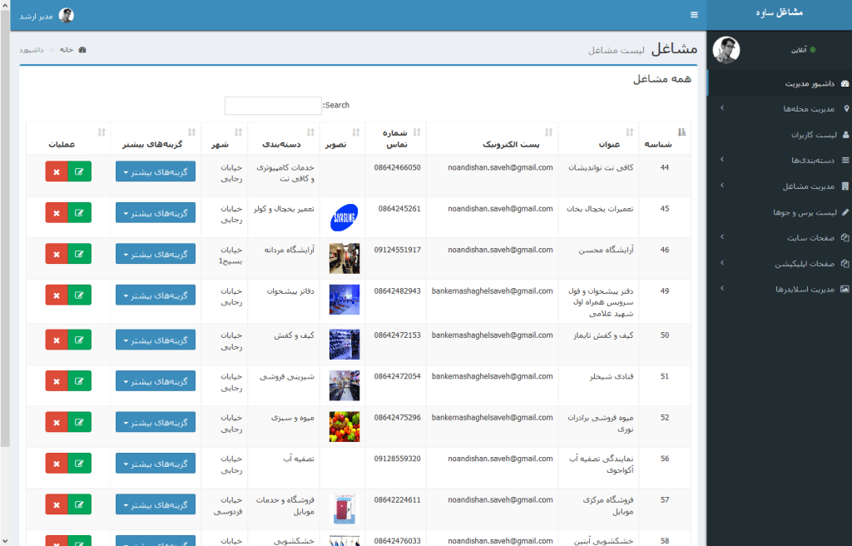852x546 pixels.
Task: Open لیست پرس و جوها sidebar item
Action: coord(780,212)
